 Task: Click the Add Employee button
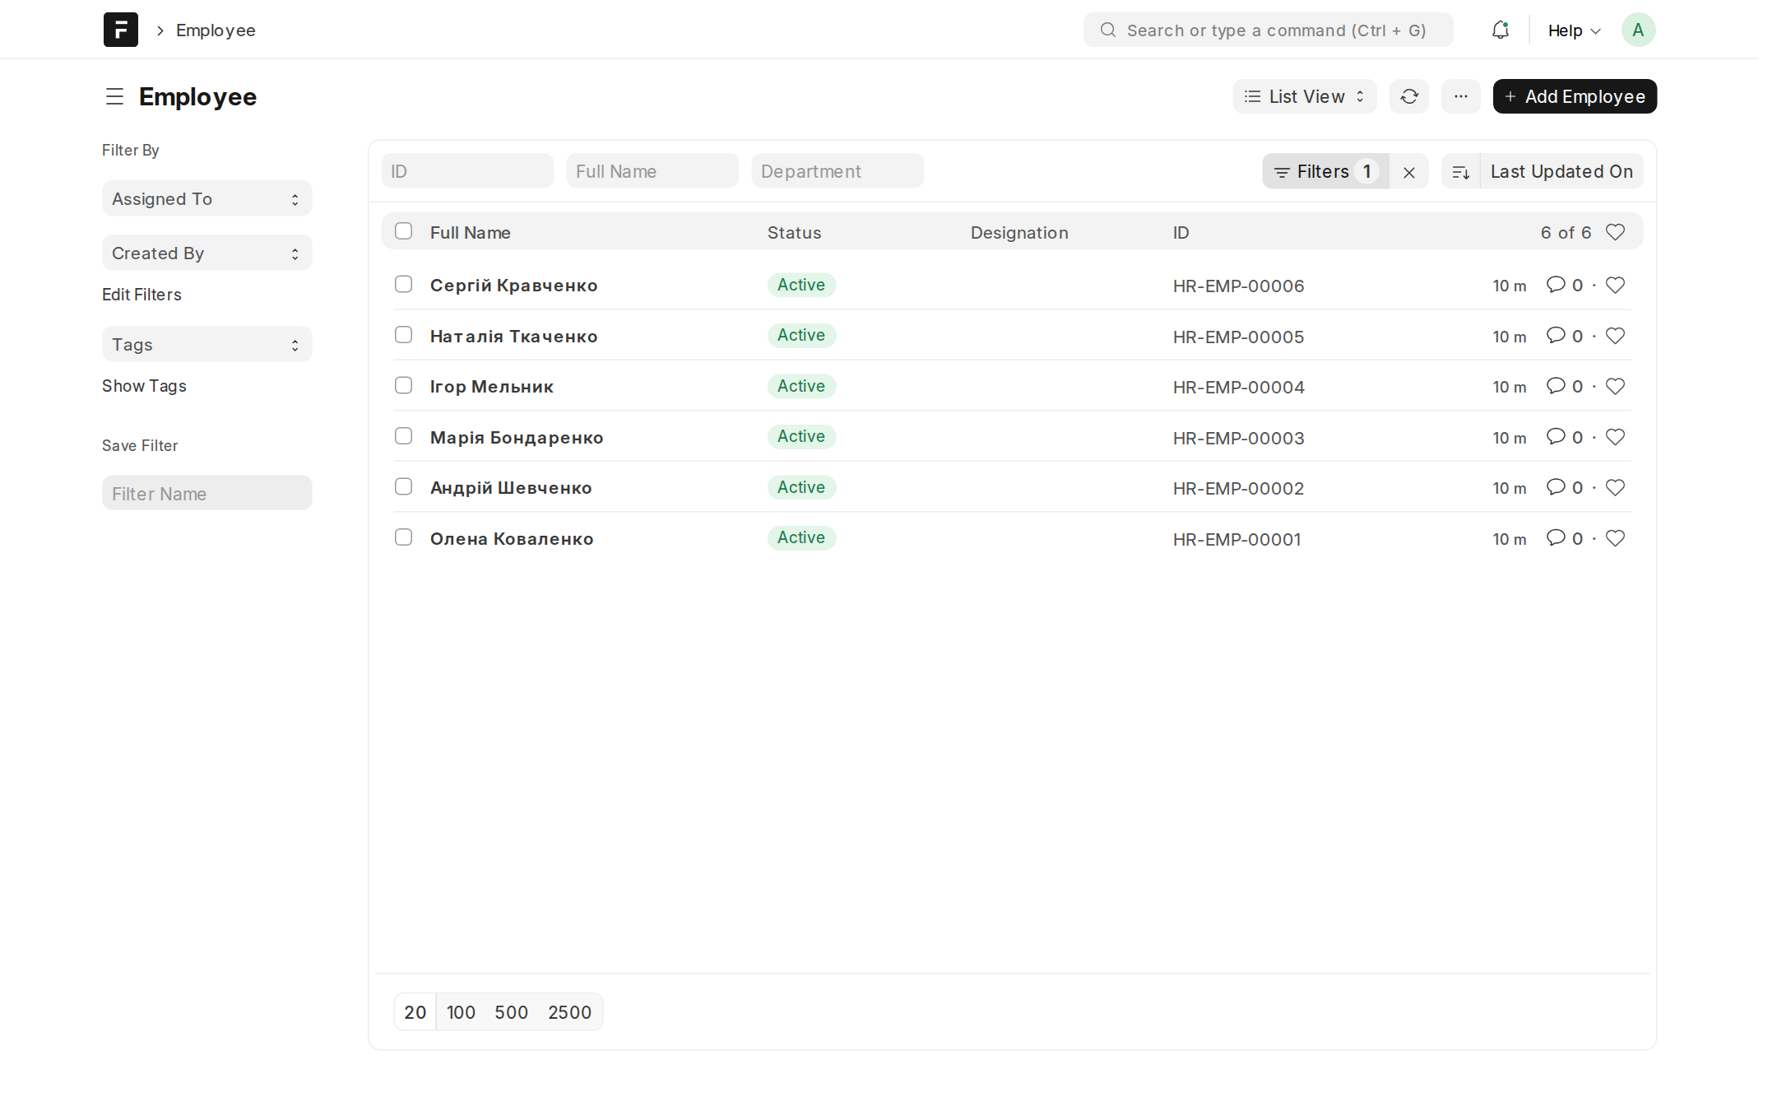tap(1574, 96)
